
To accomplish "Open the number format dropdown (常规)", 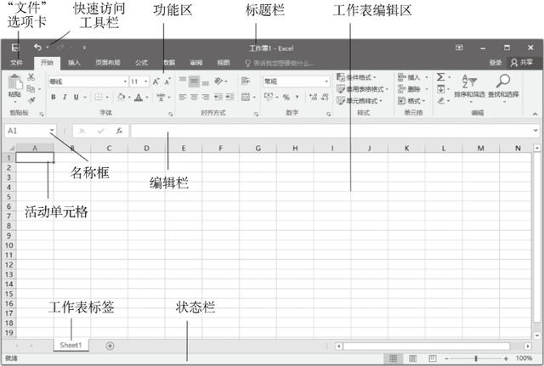I will [x=326, y=82].
